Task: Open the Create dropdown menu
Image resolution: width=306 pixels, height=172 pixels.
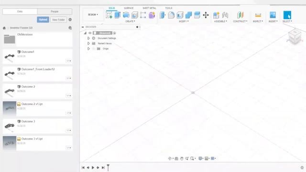Action: (130, 21)
